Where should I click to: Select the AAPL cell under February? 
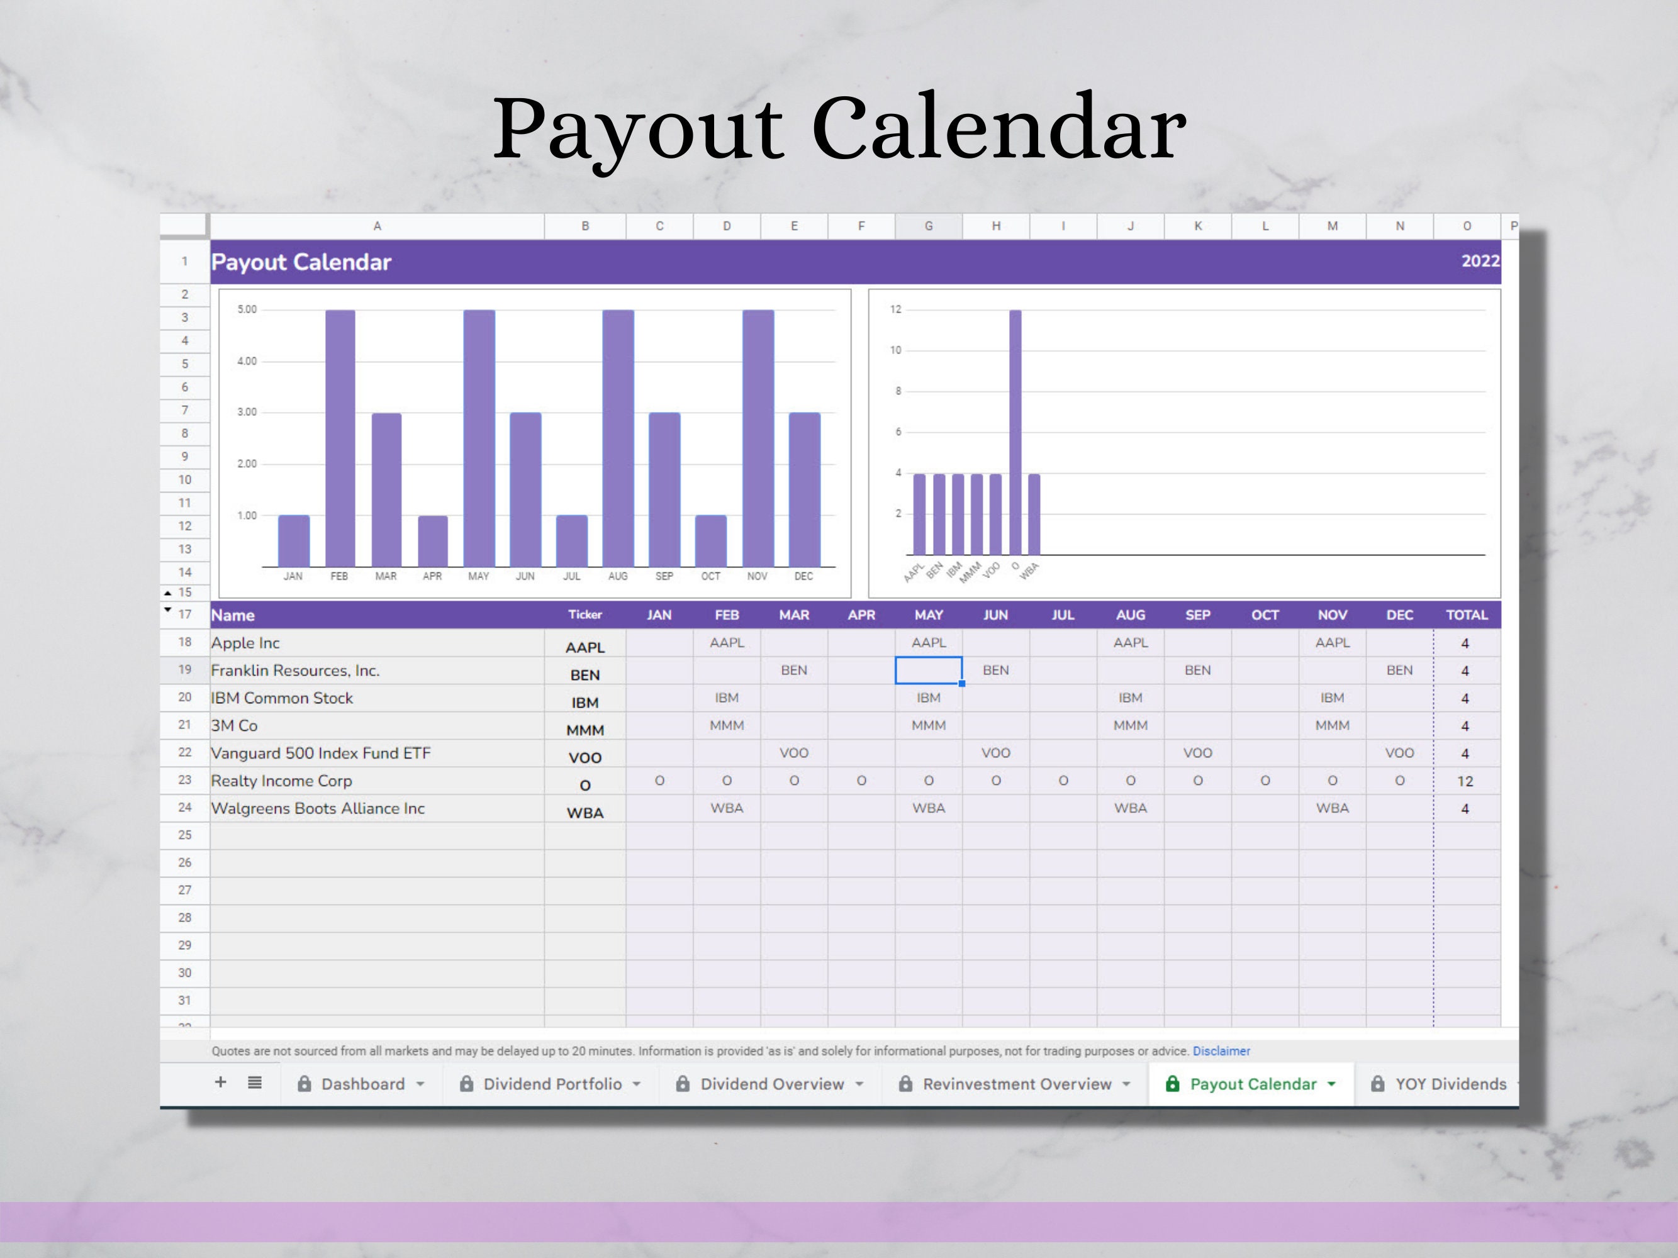tap(727, 642)
